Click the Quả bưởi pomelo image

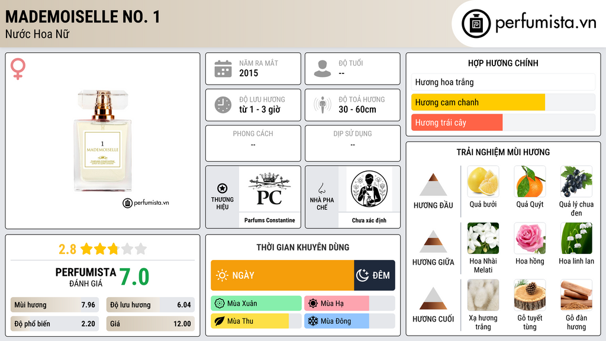pyautogui.click(x=483, y=181)
